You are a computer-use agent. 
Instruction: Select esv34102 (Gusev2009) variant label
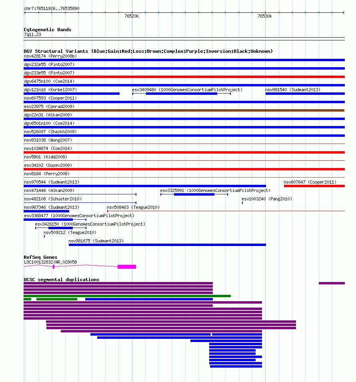(x=48, y=166)
